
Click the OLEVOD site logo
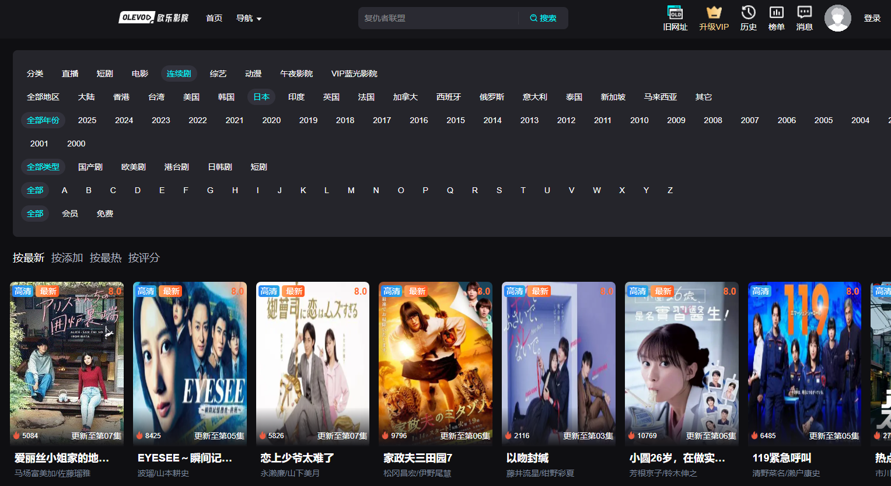pos(153,18)
